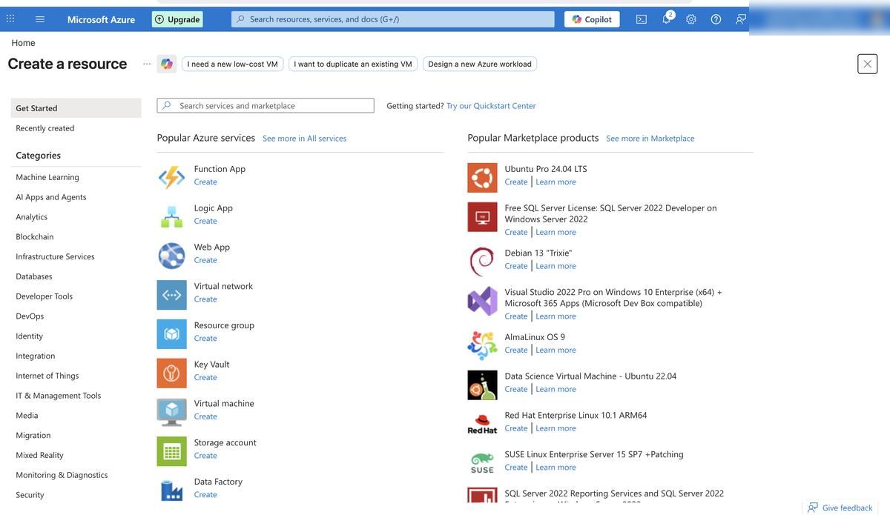View notifications bell icon
890x515 pixels.
click(x=667, y=19)
